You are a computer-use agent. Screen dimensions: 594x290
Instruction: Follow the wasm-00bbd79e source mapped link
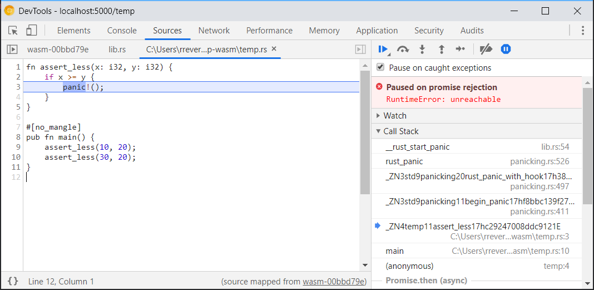[333, 282]
